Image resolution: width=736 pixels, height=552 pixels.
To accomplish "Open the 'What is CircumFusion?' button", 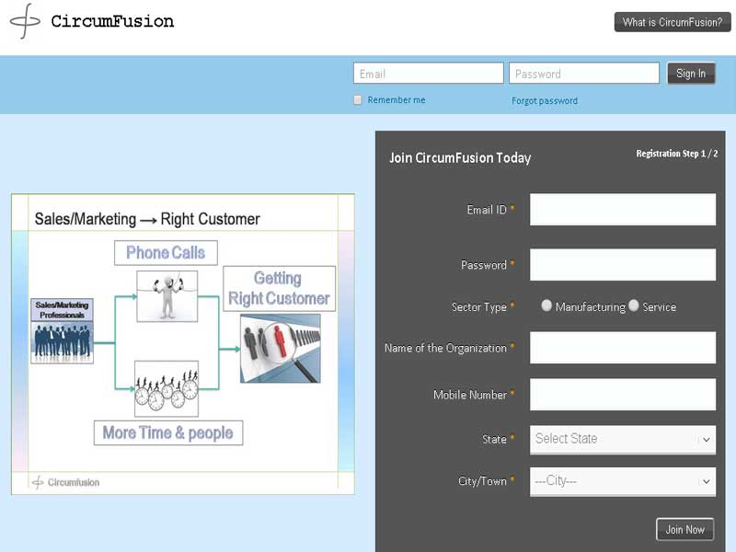I will tap(673, 22).
